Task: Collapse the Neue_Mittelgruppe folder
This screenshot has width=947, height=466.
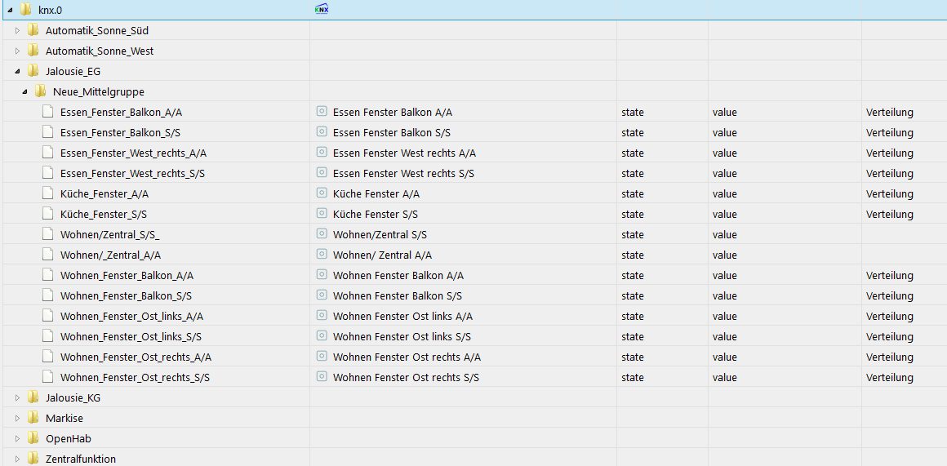Action: tap(24, 91)
